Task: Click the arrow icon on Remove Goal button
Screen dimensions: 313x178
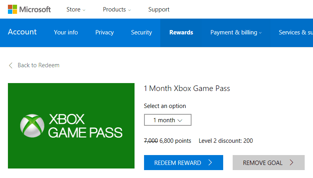Action: [x=292, y=163]
